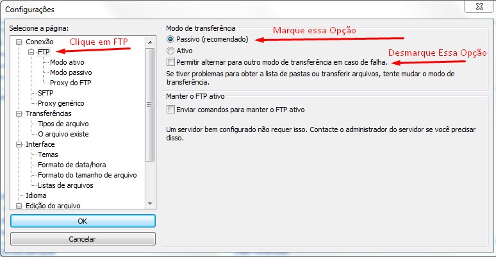
Task: Open the Modo ativo settings page
Action: (67, 62)
